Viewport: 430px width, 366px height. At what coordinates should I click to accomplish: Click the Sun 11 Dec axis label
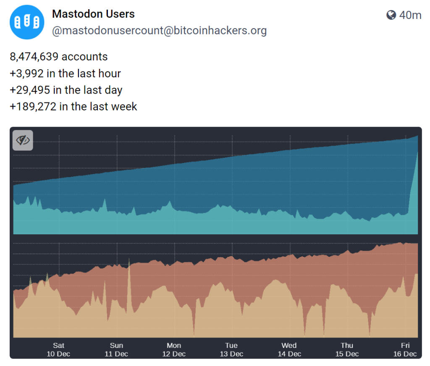(116, 350)
